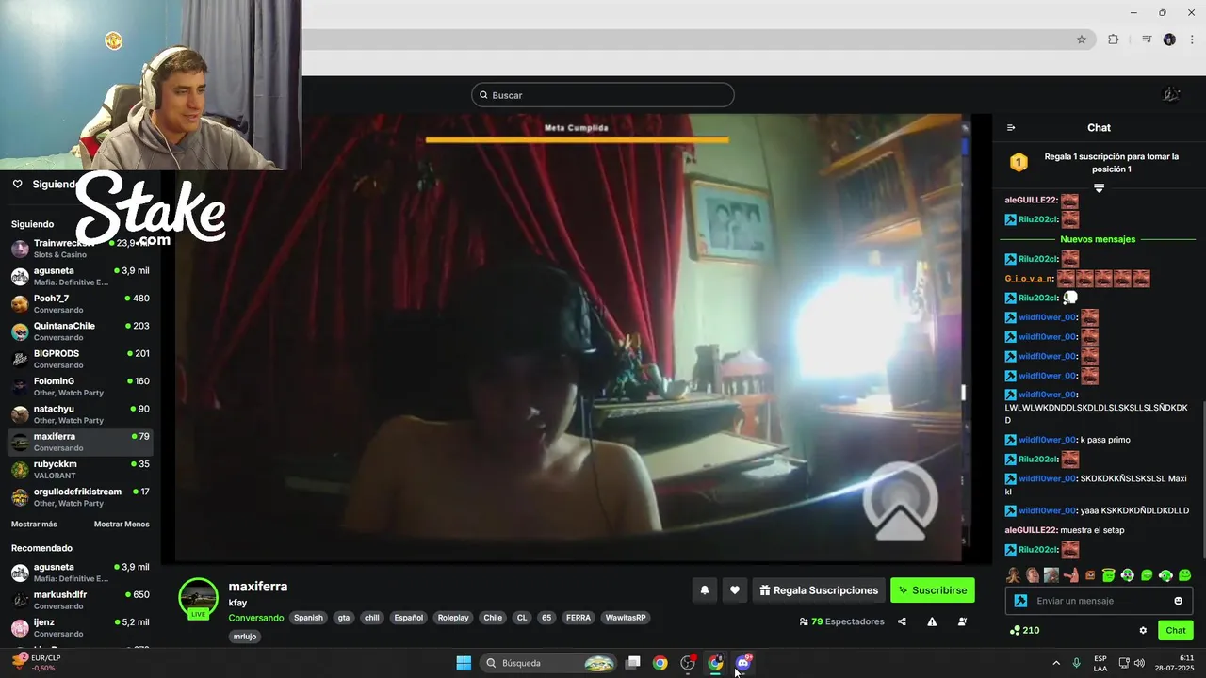Screen dimensions: 1206x678
Task: Insert the praying hands emote
Action: 1012,574
